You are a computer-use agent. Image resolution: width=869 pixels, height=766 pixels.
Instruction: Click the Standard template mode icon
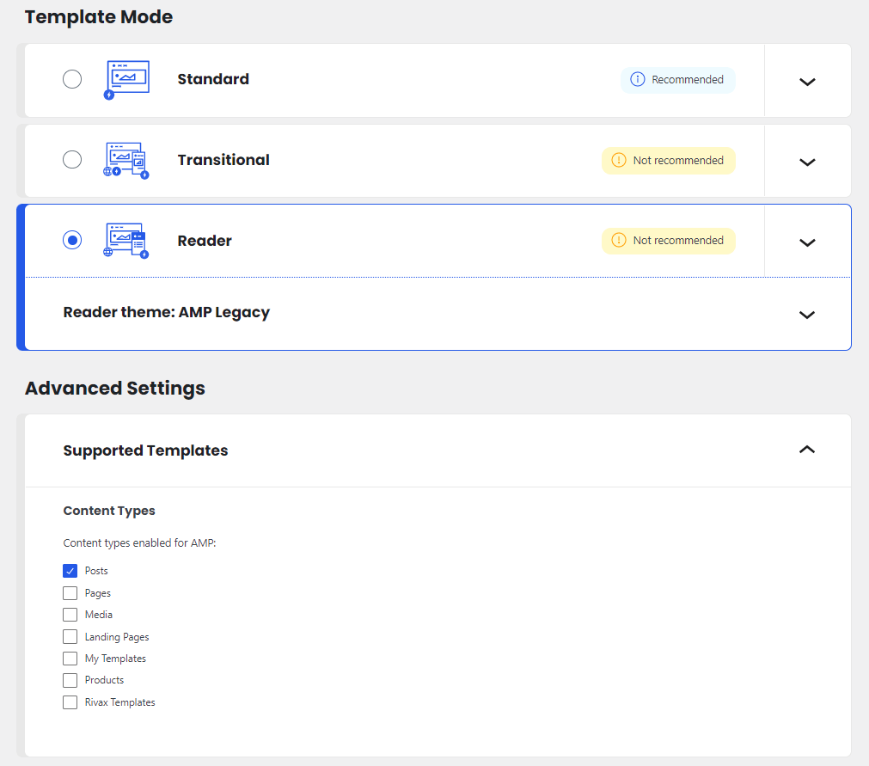tap(126, 80)
